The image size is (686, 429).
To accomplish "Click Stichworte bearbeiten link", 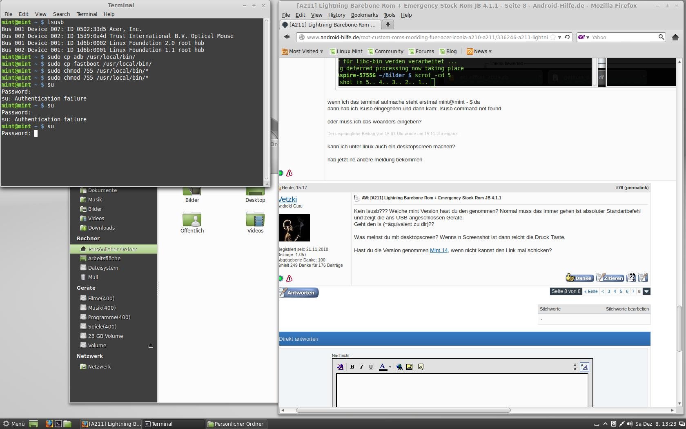I will tap(627, 309).
